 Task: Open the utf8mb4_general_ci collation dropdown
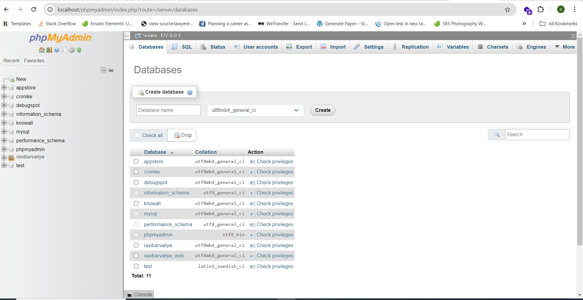(x=255, y=110)
